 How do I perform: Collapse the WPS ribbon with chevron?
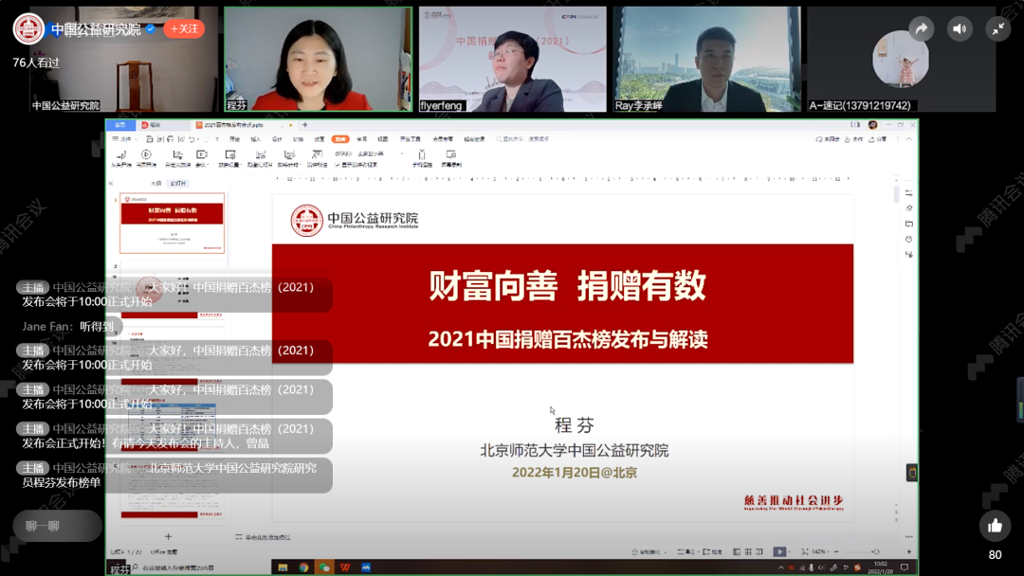[x=909, y=139]
